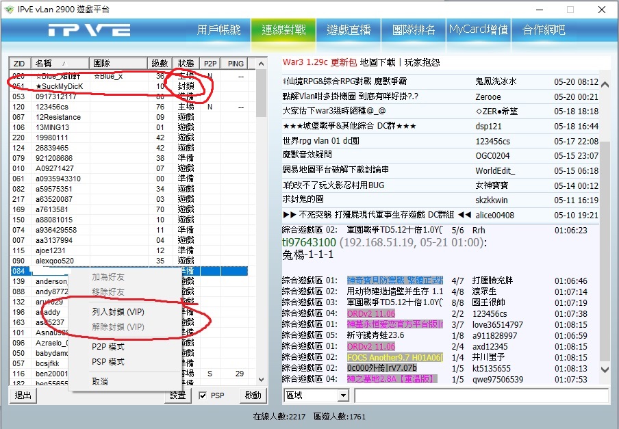619x429 pixels.
Task: Open the War3 1.29c 更新包 link
Action: point(320,62)
